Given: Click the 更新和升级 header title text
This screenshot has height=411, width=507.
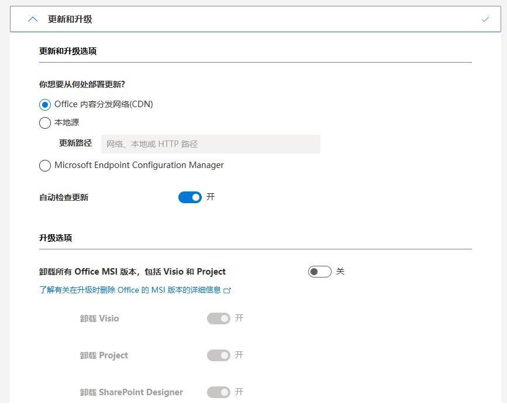Looking at the screenshot, I should tap(70, 19).
